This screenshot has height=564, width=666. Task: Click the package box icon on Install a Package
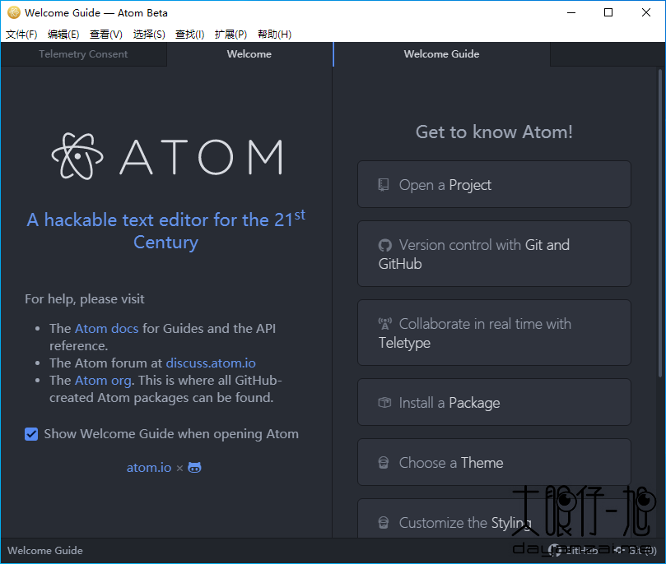coord(384,402)
